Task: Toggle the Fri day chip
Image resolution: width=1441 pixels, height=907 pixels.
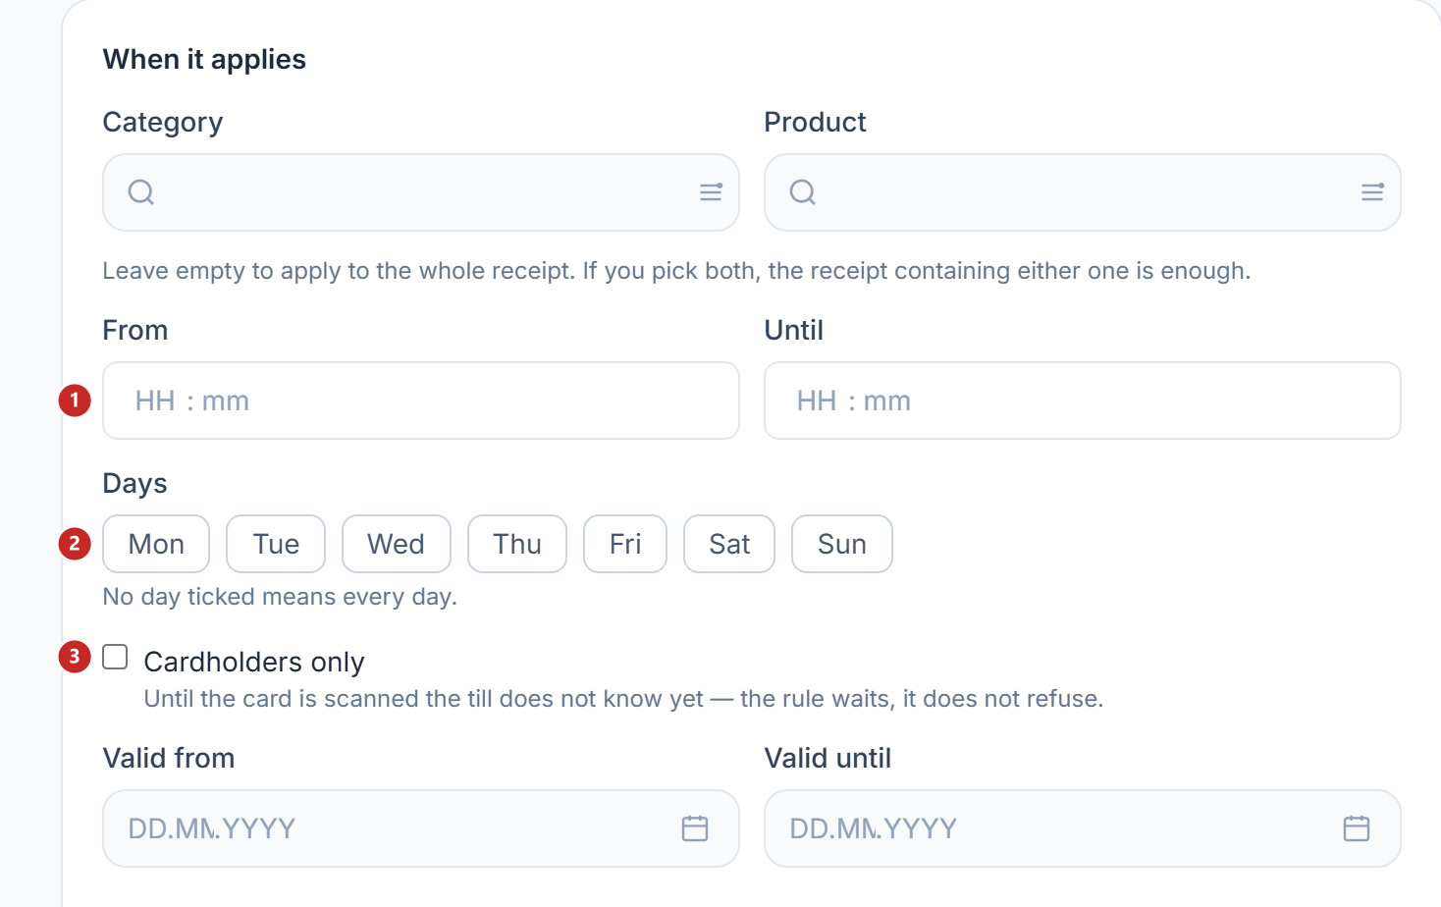Action: click(625, 544)
